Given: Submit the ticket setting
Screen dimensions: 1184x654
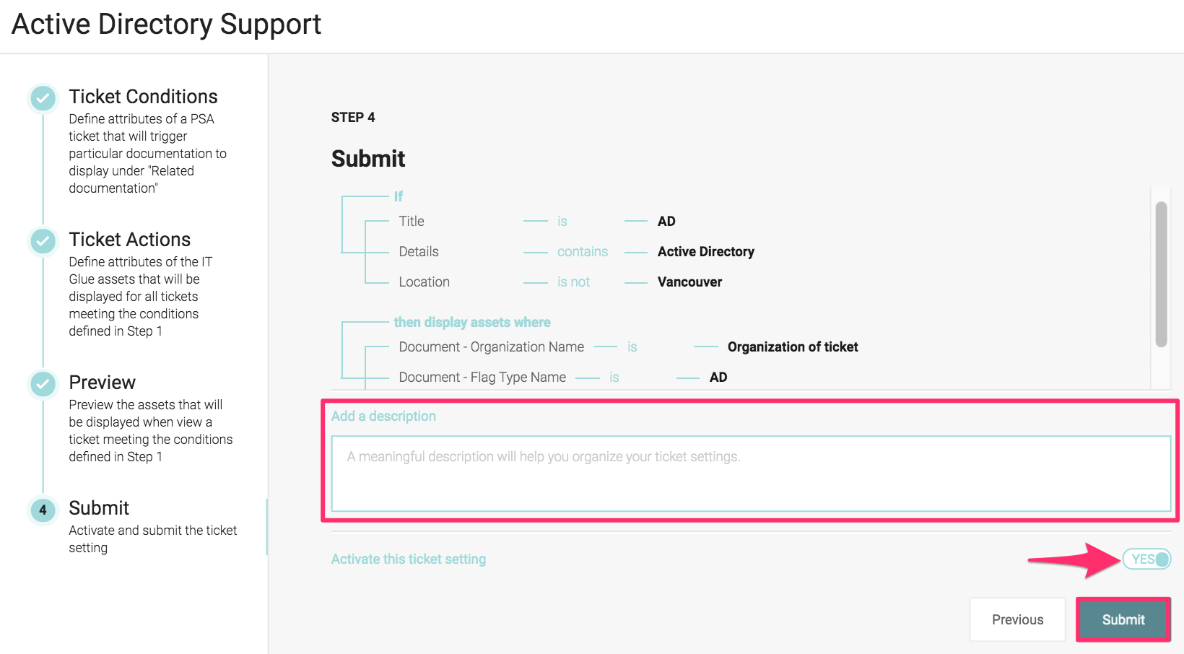Looking at the screenshot, I should (x=1123, y=619).
